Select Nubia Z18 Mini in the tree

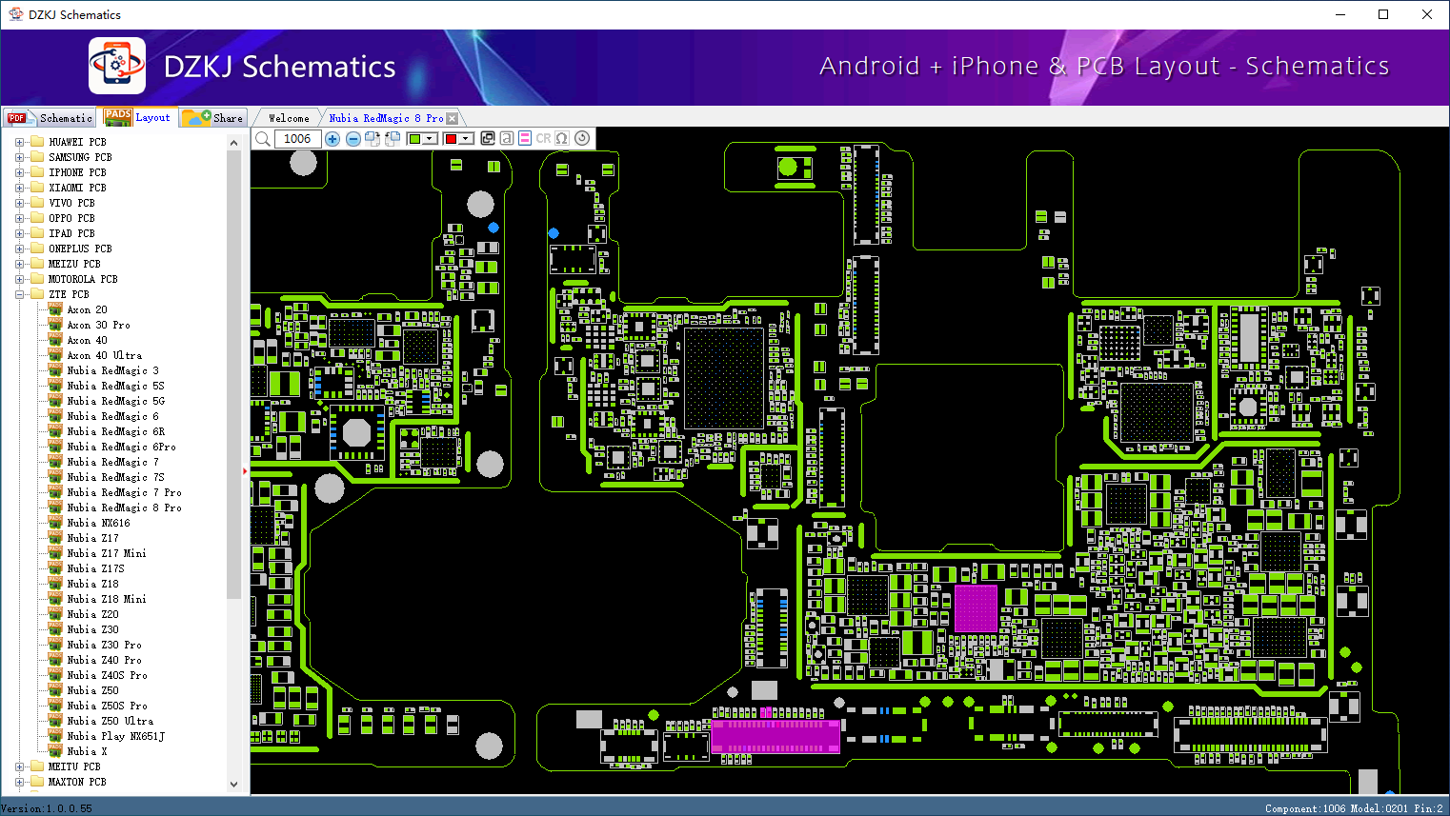(107, 599)
